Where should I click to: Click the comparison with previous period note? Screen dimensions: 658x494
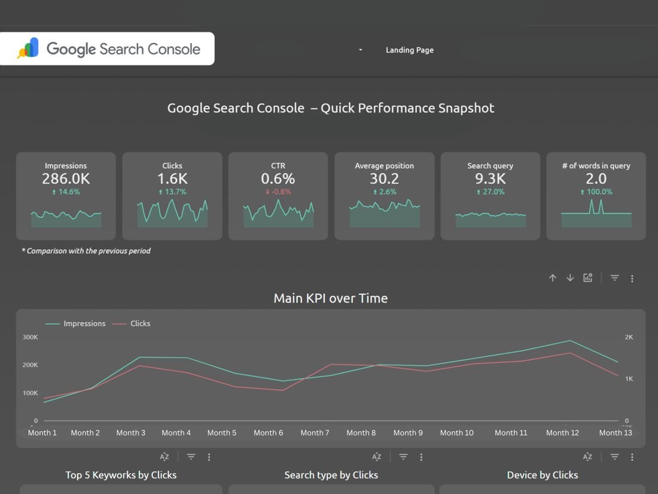(x=86, y=251)
